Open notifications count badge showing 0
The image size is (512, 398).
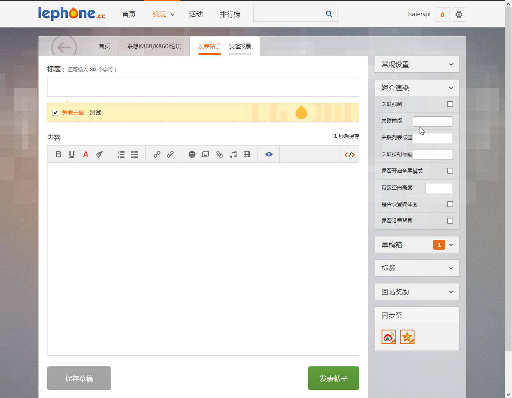pyautogui.click(x=442, y=15)
